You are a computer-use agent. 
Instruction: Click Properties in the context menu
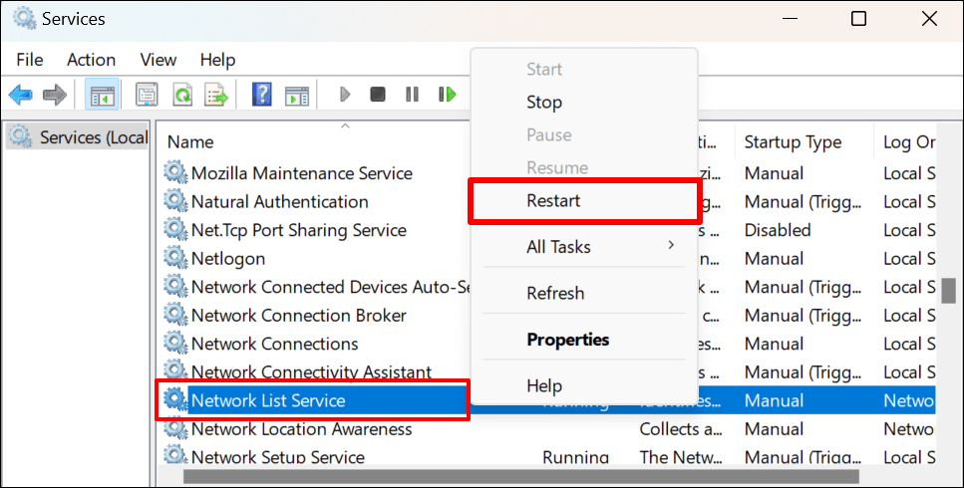(567, 340)
